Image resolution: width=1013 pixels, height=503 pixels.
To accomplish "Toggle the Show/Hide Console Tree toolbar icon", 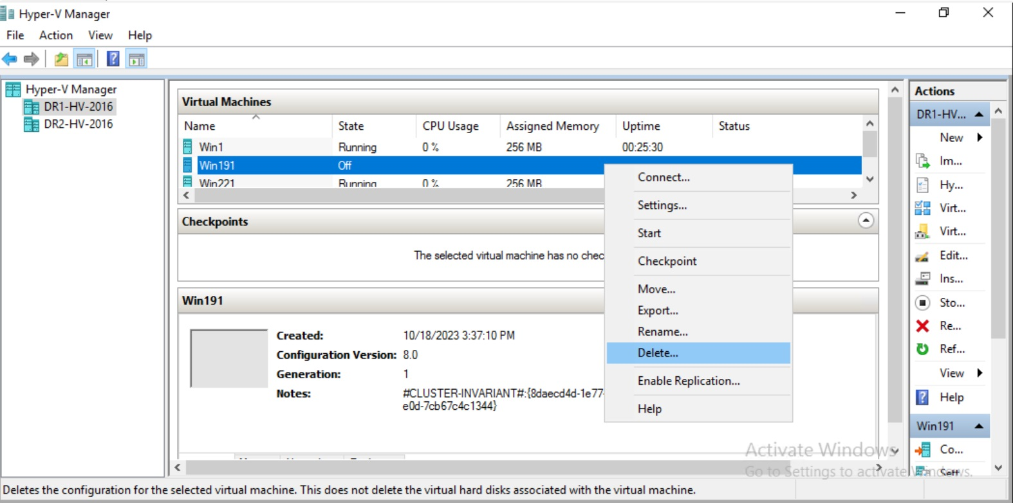I will click(x=84, y=59).
